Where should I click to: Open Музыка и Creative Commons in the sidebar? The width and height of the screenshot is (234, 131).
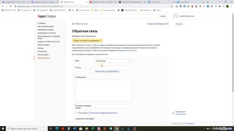coord(49,41)
